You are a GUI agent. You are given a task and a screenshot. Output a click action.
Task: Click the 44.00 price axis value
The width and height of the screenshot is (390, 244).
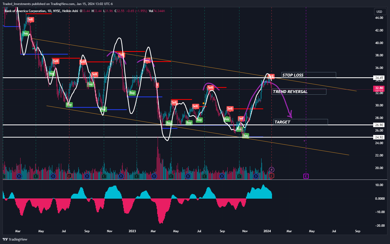pyautogui.click(x=379, y=18)
